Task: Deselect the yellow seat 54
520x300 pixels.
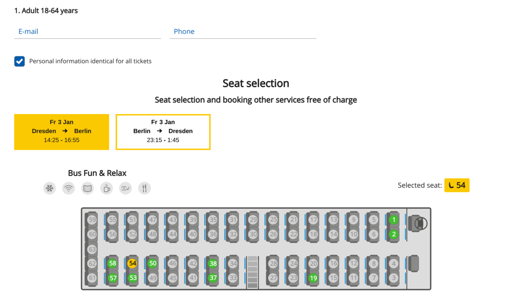Action: click(x=133, y=263)
